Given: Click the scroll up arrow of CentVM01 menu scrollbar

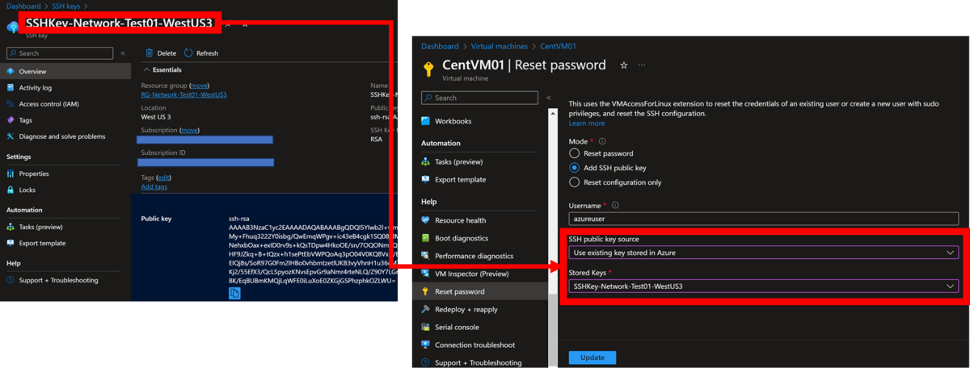Looking at the screenshot, I should coord(554,113).
